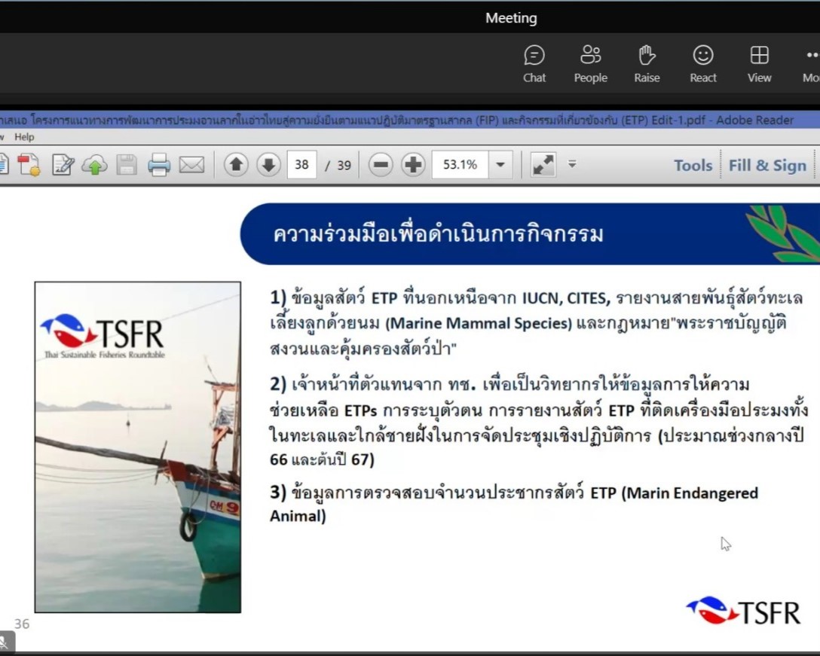Expand the toolbar customize arrow
Image resolution: width=820 pixels, height=656 pixels.
(572, 163)
